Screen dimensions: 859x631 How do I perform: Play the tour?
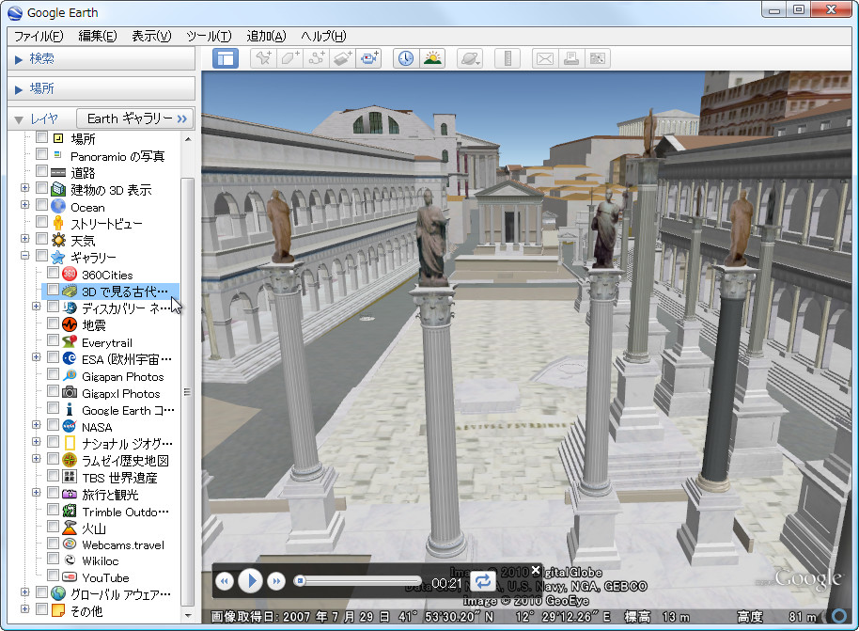tap(251, 580)
